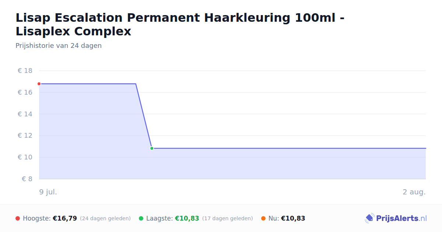Click the descending price line segment
Viewport: 442px width, 232px height.
(144, 116)
